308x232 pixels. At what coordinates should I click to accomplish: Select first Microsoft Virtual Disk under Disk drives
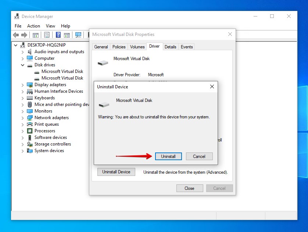(62, 71)
